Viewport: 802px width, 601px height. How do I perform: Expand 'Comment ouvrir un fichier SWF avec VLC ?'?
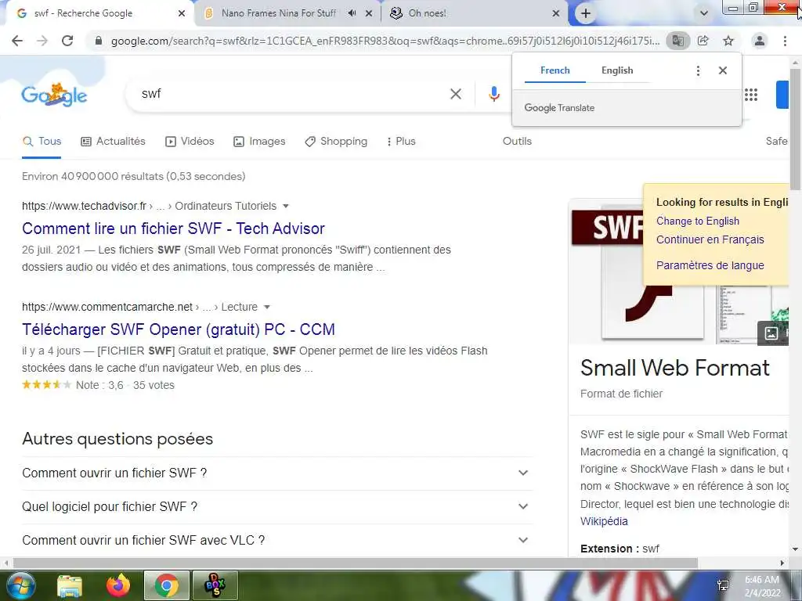tap(277, 541)
